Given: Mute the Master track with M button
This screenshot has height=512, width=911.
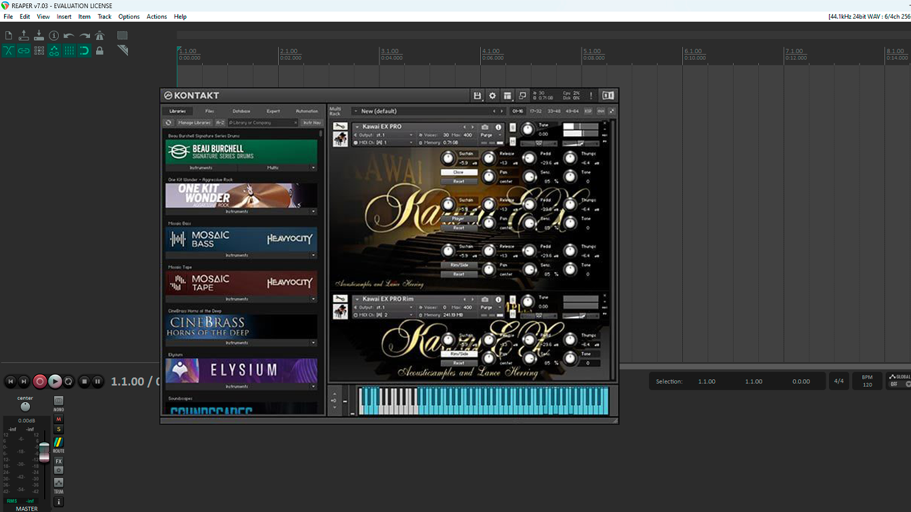Looking at the screenshot, I should click(59, 419).
